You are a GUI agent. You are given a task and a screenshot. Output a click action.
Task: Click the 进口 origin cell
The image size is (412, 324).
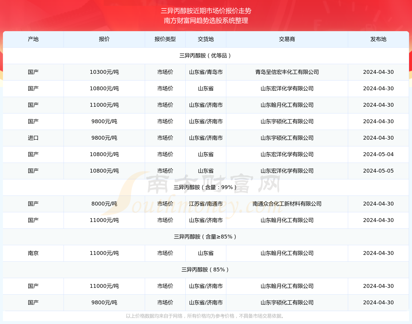33,138
